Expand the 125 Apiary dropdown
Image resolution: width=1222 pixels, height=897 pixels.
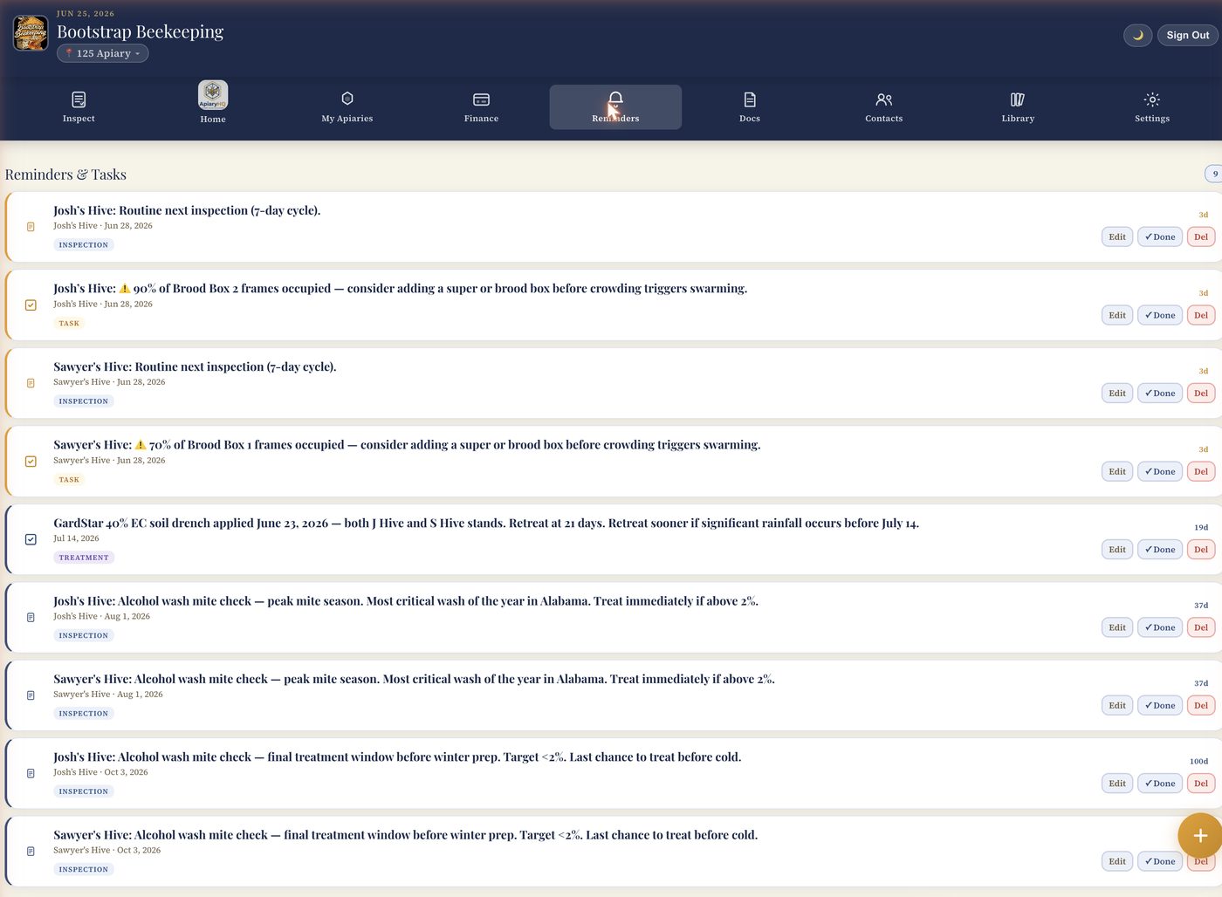[103, 53]
